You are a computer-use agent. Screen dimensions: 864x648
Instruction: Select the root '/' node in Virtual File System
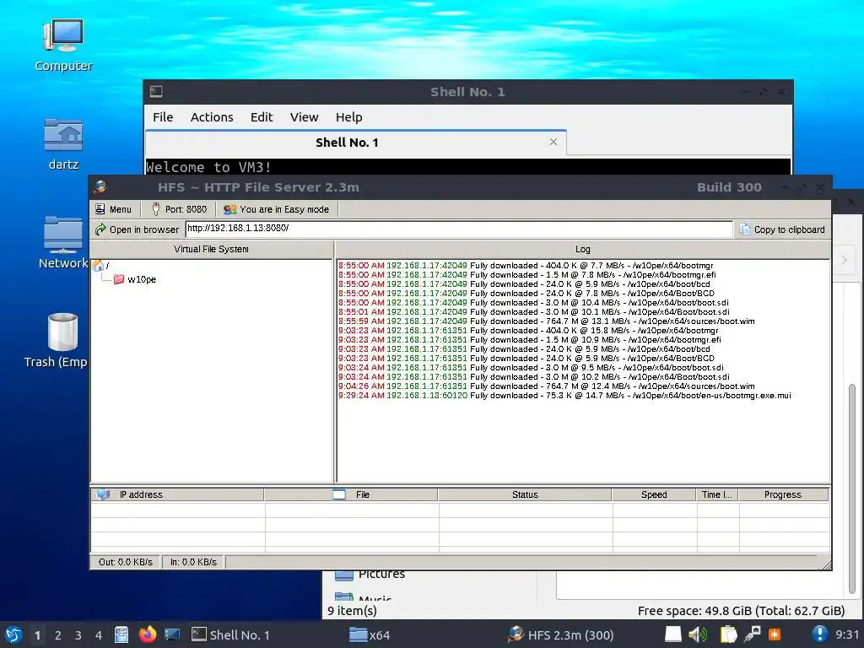click(x=101, y=266)
